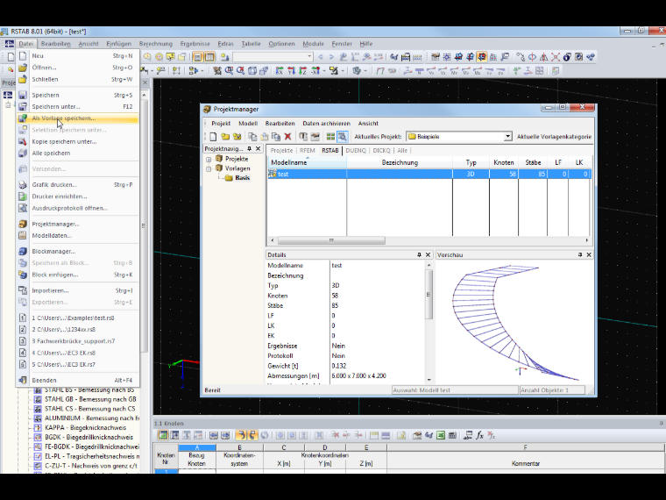Click the calculator icon in the table toolbar

[452, 435]
